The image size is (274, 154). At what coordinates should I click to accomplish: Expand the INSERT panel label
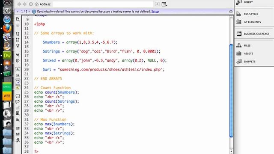248,2
